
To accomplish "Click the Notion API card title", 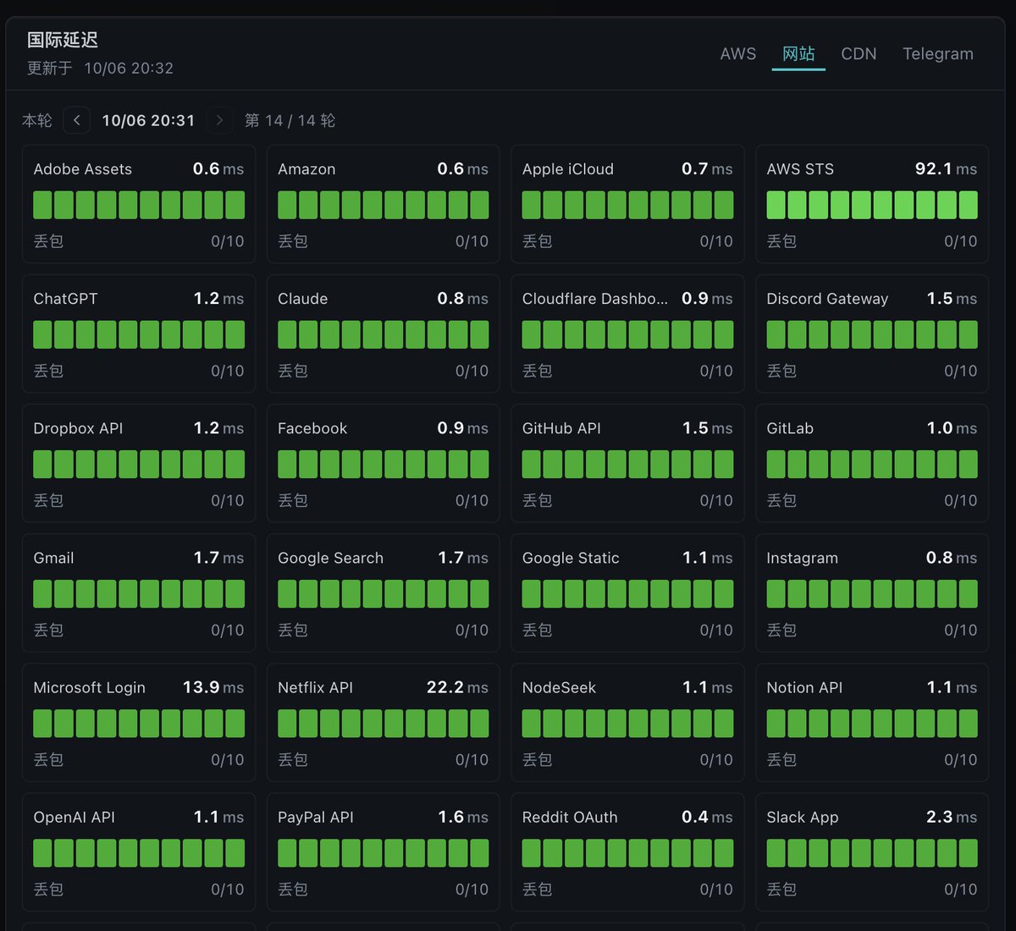I will pyautogui.click(x=804, y=687).
